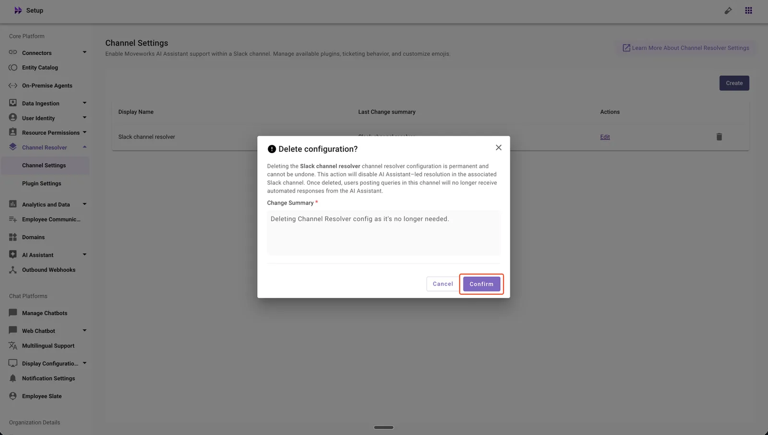Click the Confirm button in delete dialog

tap(481, 284)
